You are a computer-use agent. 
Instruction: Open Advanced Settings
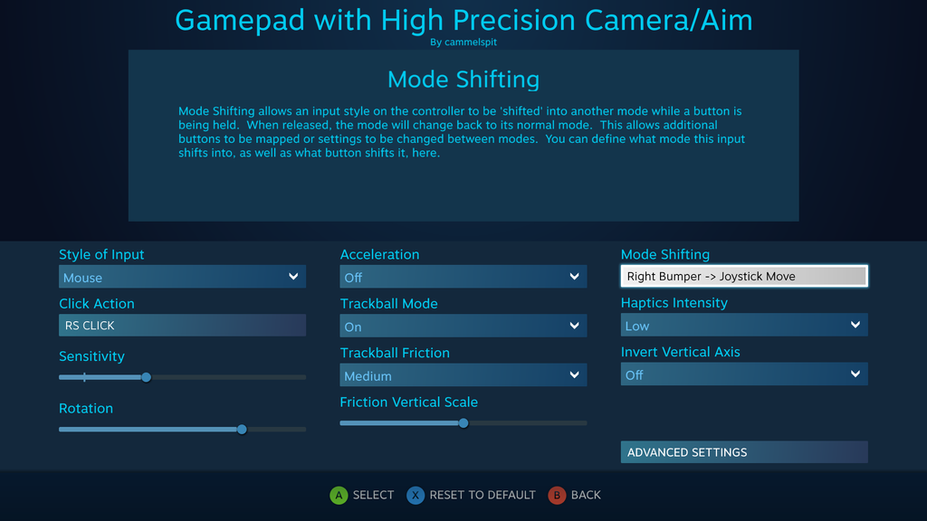click(744, 452)
